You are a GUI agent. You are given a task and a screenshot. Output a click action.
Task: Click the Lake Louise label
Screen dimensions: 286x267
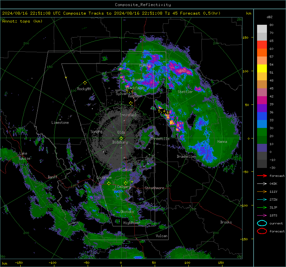(x=24, y=156)
